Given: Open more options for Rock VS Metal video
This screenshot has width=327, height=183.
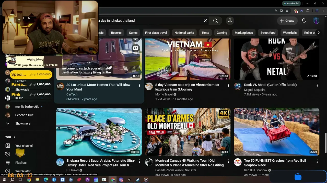Looking at the screenshot, I should click(x=317, y=86).
